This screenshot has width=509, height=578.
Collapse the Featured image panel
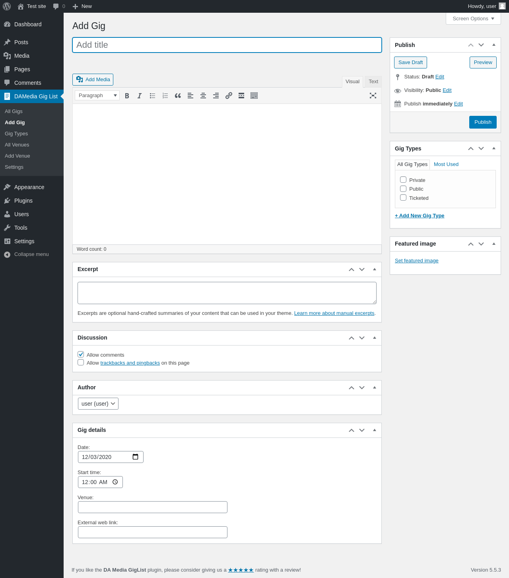point(494,244)
